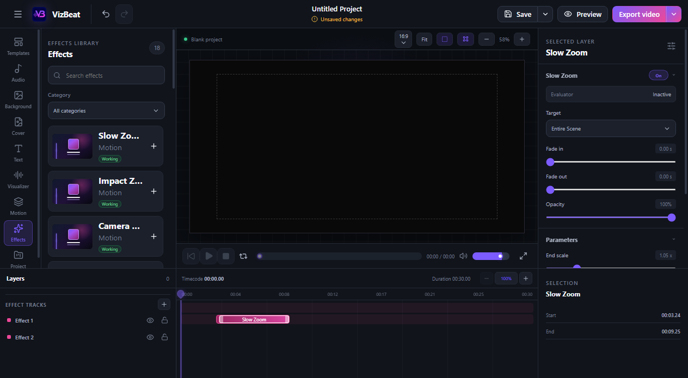The height and width of the screenshot is (378, 688).
Task: Open the All categories dropdown
Action: point(106,111)
